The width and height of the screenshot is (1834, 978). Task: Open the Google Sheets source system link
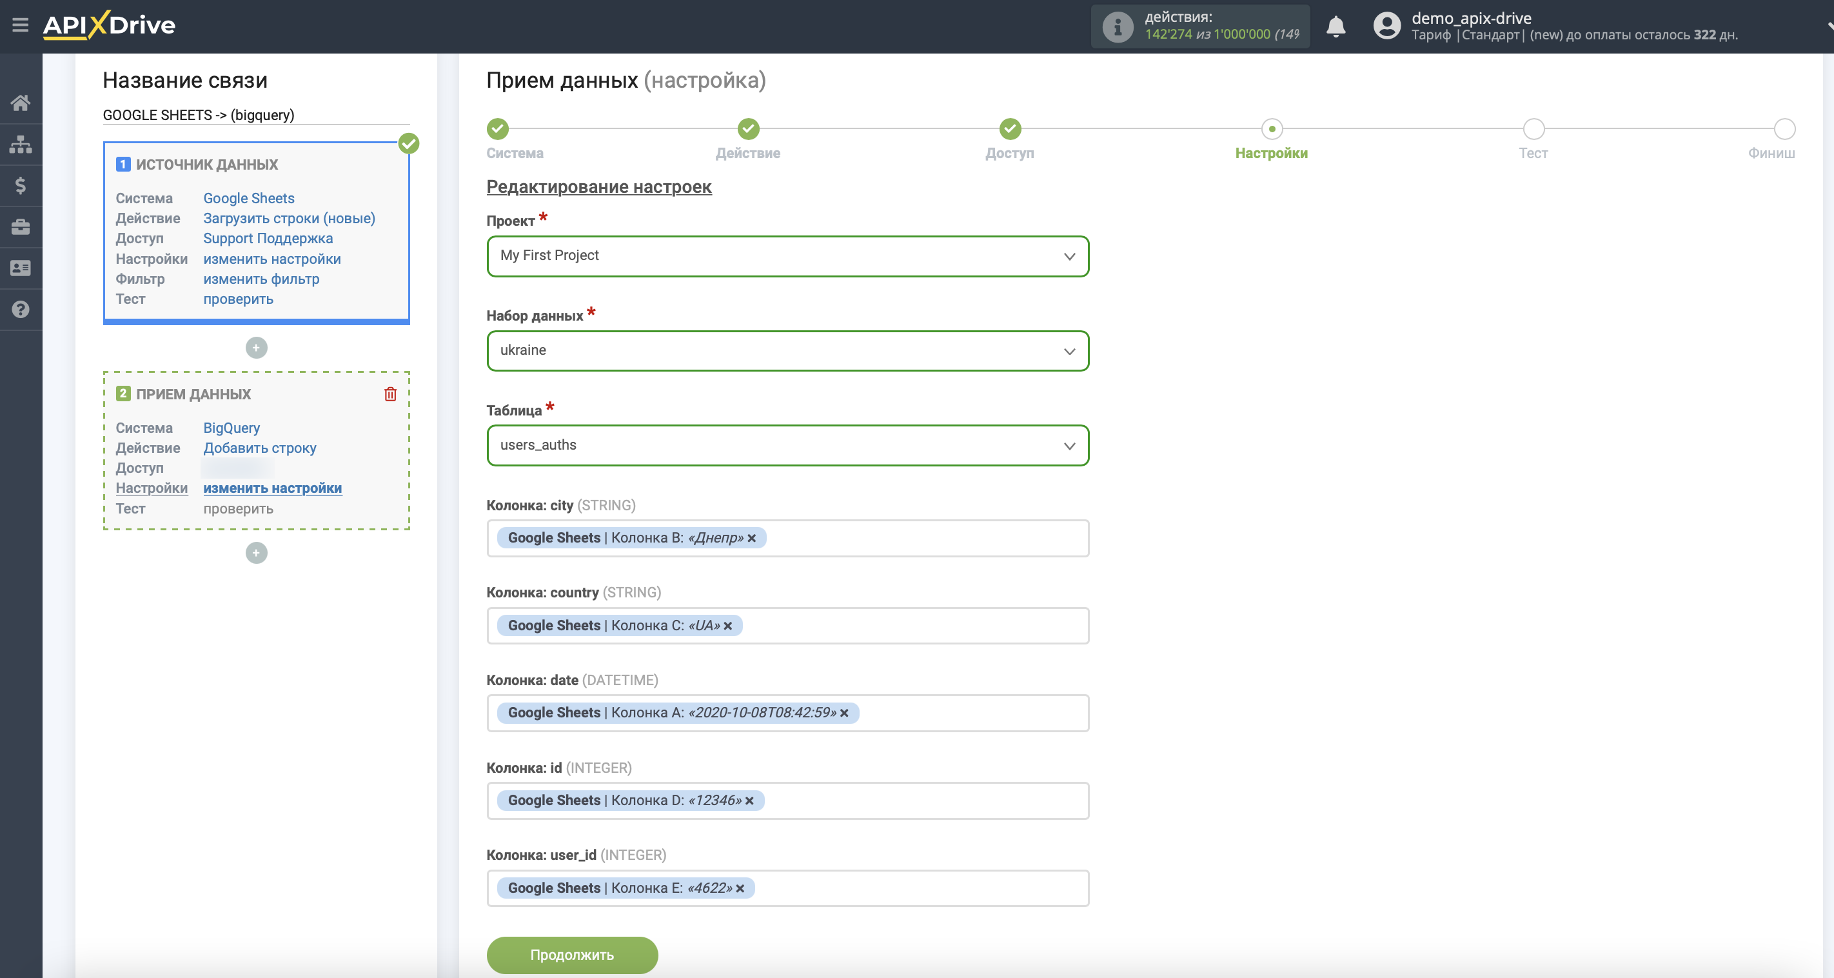(248, 198)
